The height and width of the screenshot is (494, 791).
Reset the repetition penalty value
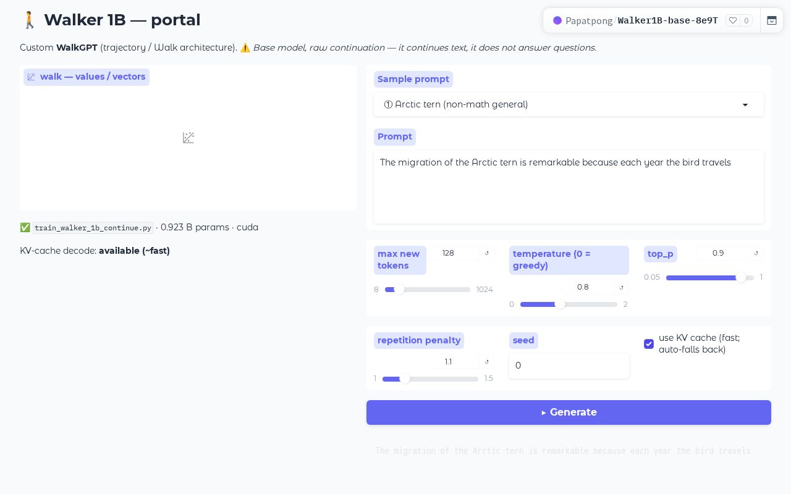(x=486, y=362)
